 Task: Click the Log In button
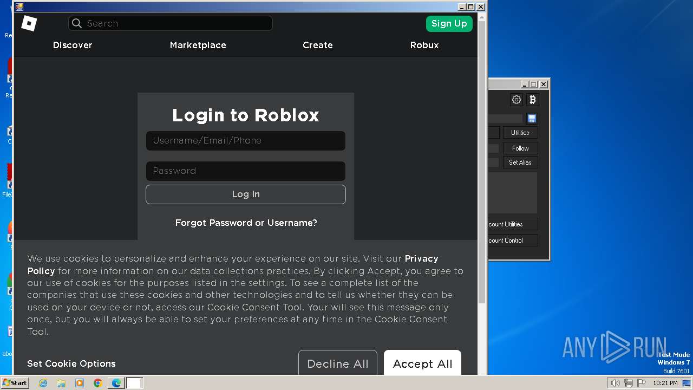coord(246,194)
